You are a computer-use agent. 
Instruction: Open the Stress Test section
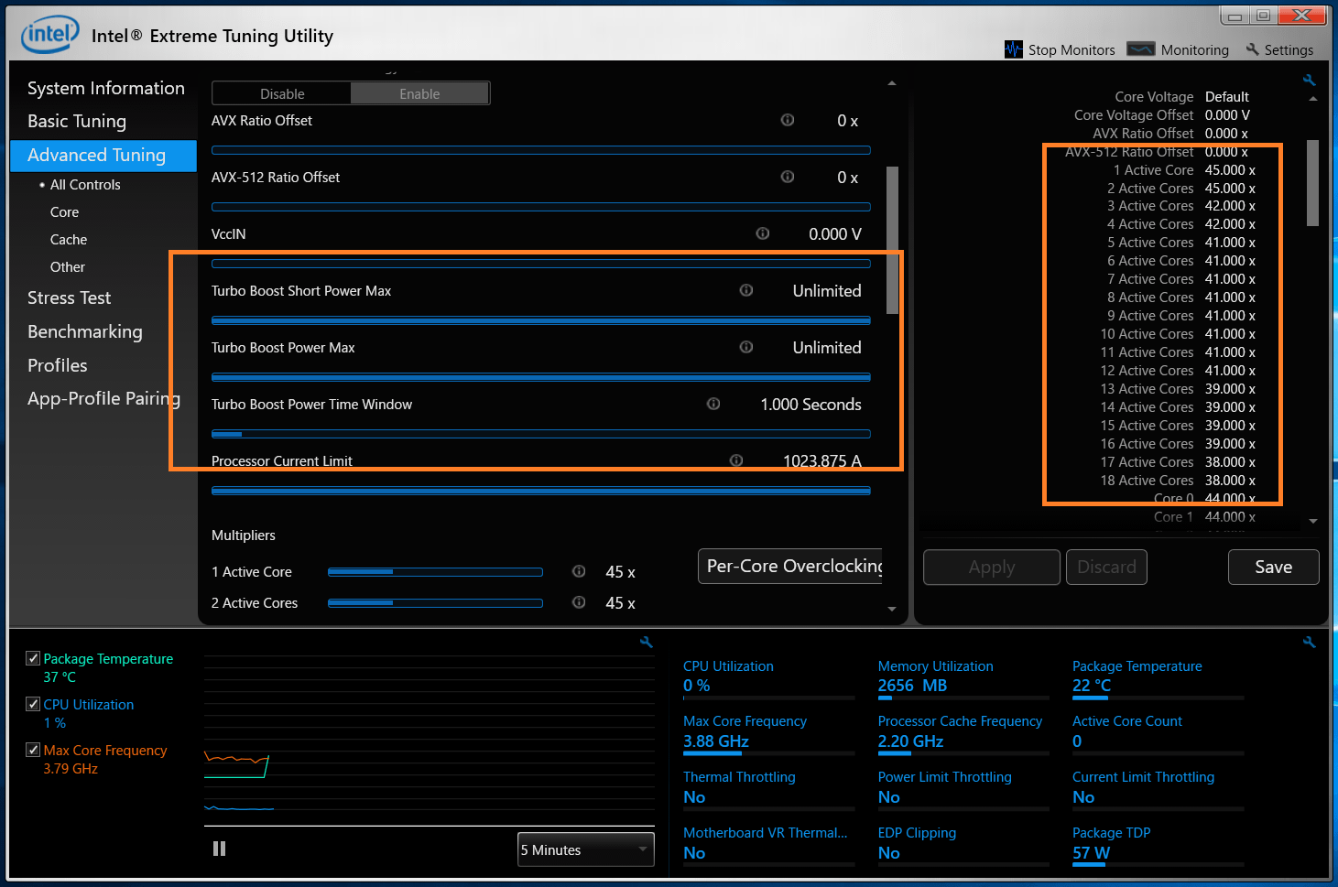click(x=70, y=297)
